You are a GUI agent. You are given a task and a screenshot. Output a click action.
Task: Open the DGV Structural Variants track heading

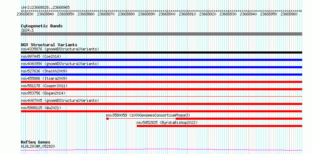(49, 45)
